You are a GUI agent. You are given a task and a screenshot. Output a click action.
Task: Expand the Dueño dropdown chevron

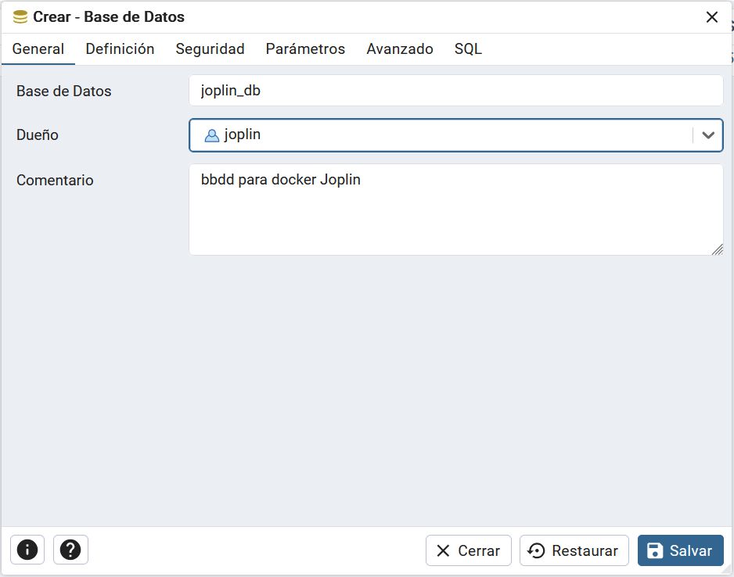click(x=708, y=135)
